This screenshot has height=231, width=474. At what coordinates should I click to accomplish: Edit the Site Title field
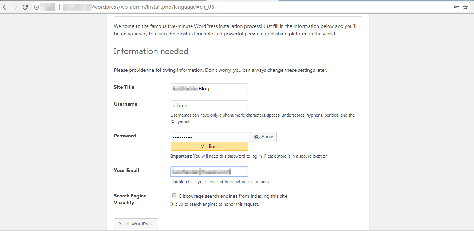point(209,88)
